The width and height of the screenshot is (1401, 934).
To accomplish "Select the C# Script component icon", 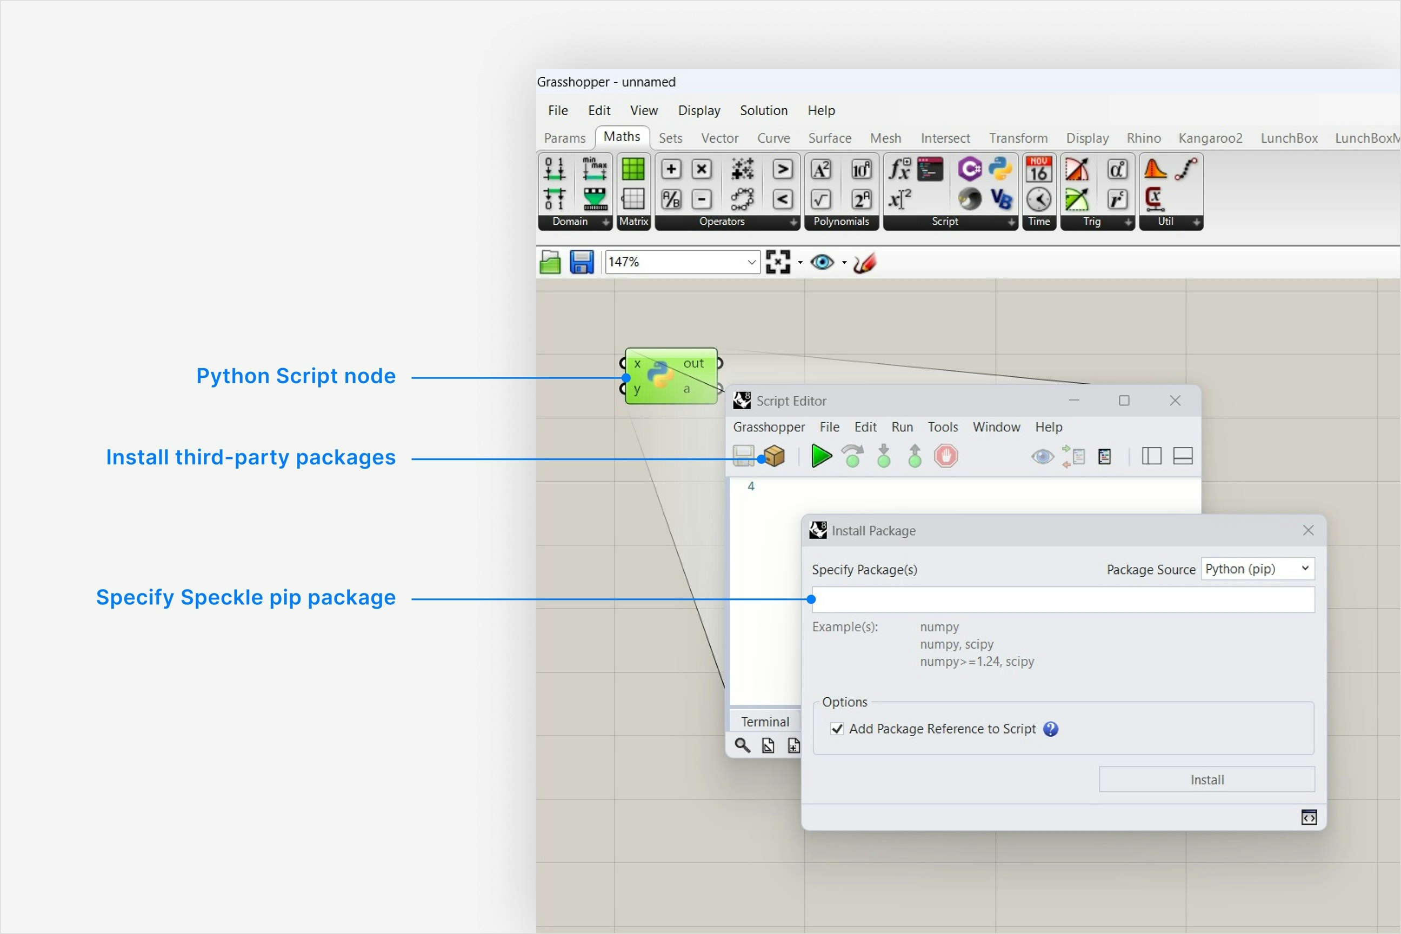I will point(969,169).
